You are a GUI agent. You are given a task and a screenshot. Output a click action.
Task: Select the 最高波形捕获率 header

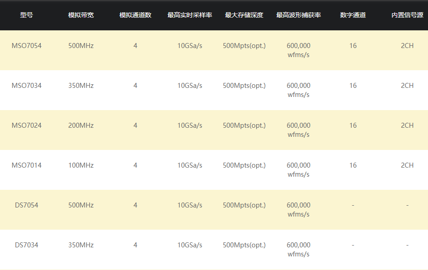(298, 15)
